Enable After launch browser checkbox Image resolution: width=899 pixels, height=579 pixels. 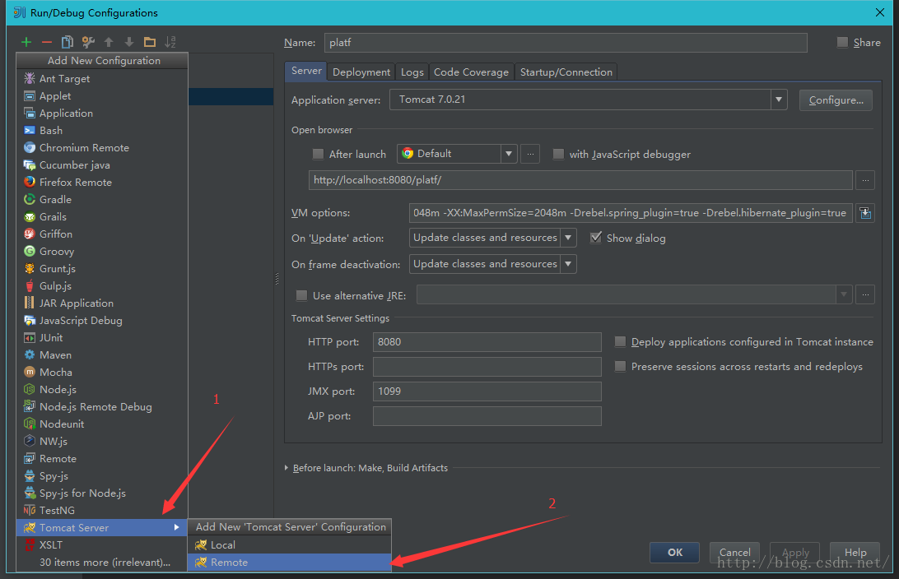(318, 154)
